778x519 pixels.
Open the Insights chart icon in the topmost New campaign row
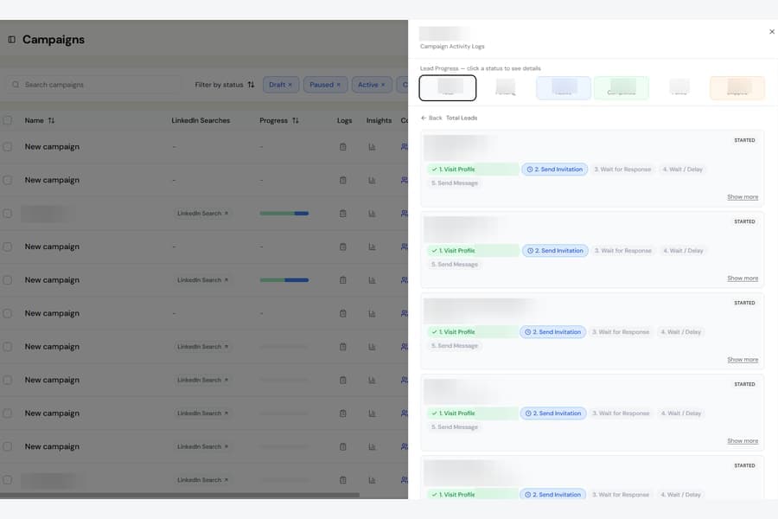372,147
